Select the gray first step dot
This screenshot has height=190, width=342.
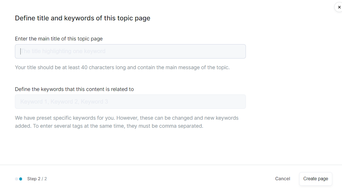[17, 179]
